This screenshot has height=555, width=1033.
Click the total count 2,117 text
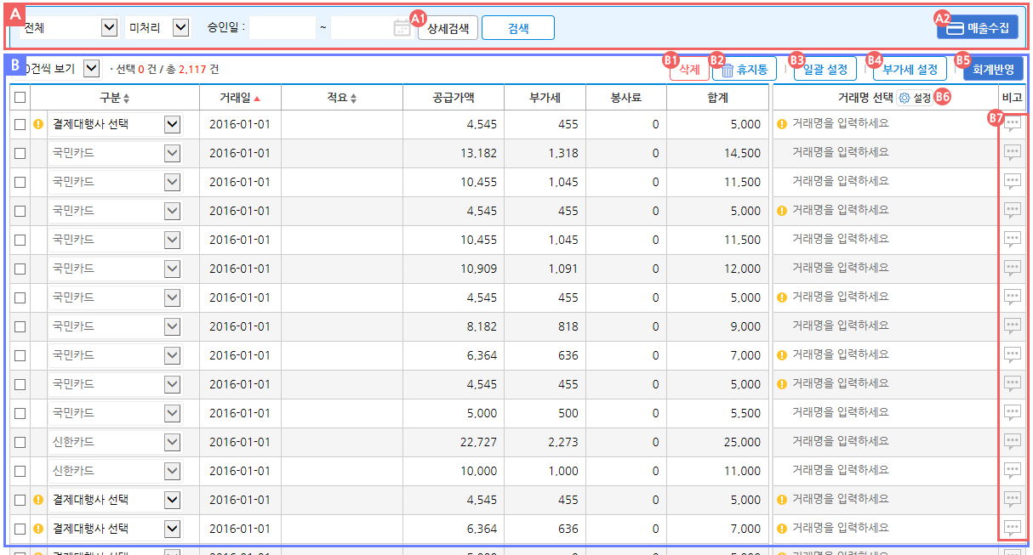pyautogui.click(x=193, y=69)
